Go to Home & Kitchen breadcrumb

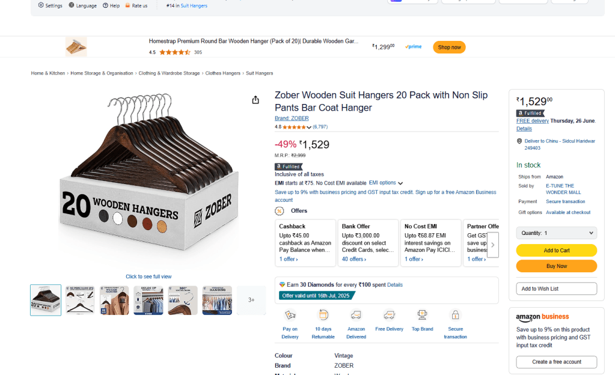(48, 73)
